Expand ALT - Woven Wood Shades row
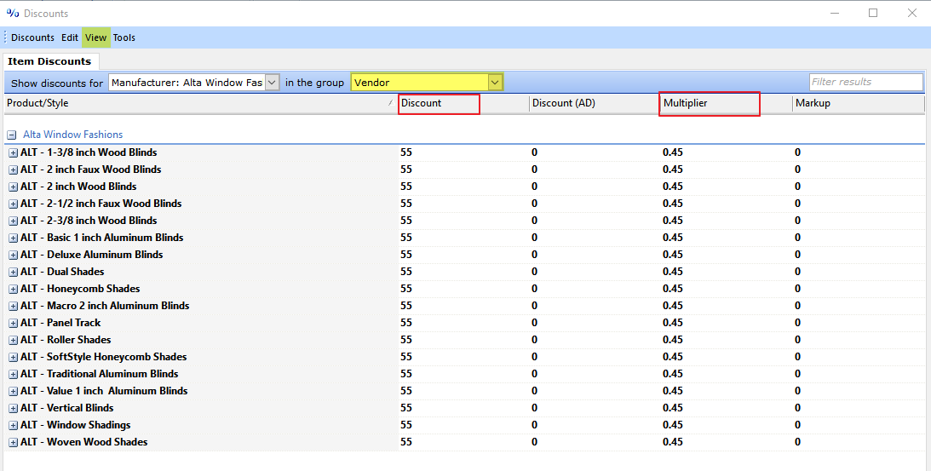Image resolution: width=931 pixels, height=471 pixels. coord(13,443)
